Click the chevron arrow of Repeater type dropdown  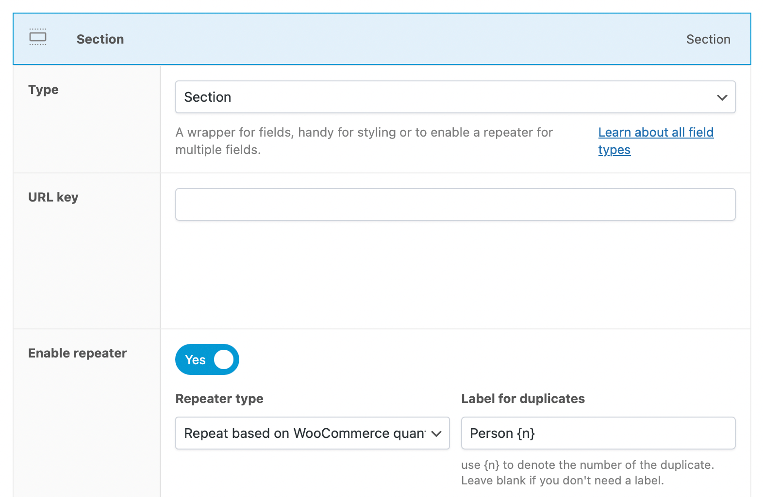pyautogui.click(x=436, y=434)
